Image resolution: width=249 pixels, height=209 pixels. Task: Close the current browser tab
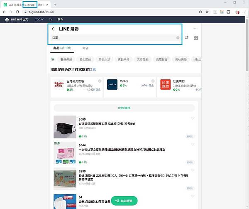pos(47,5)
